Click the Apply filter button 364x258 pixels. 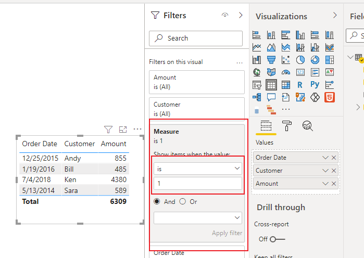[227, 233]
